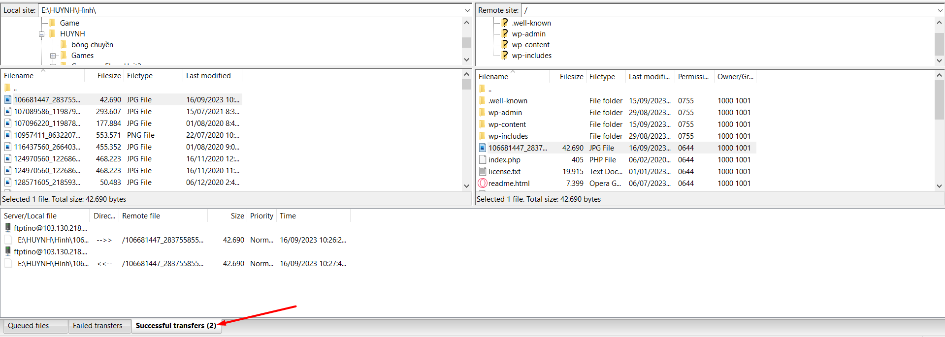Click the local file list scrollbar down arrow
Viewport: 945px width, 337px height.
(466, 186)
